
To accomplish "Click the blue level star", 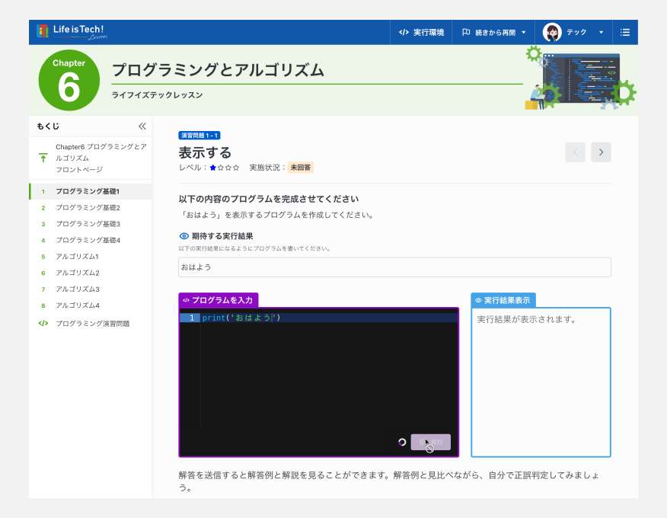I will coord(212,168).
